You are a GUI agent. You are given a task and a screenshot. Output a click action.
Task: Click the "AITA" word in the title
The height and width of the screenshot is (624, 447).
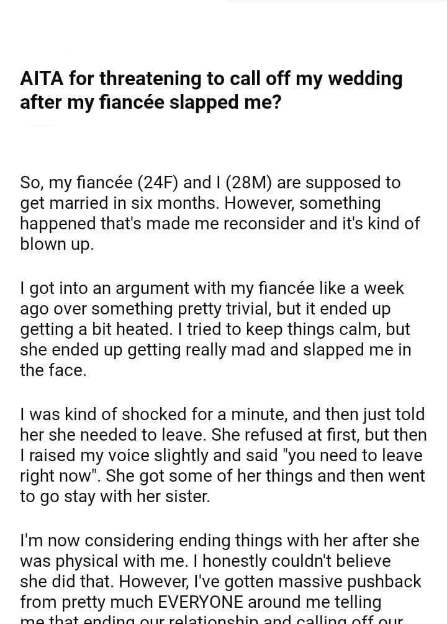pyautogui.click(x=41, y=80)
